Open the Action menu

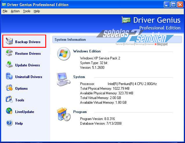coord(15,11)
